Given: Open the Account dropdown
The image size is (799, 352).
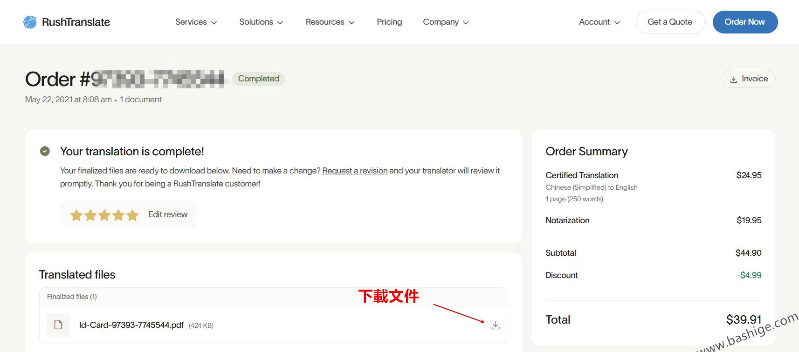Looking at the screenshot, I should (x=599, y=22).
